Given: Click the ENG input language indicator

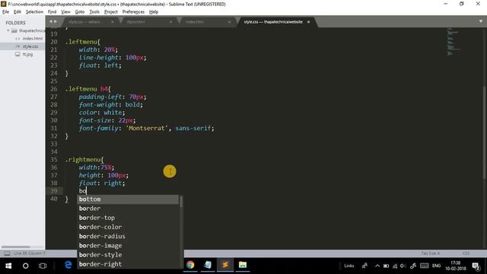Looking at the screenshot, I should [x=436, y=266].
